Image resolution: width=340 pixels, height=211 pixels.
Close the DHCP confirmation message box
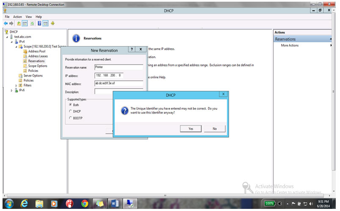click(x=223, y=94)
